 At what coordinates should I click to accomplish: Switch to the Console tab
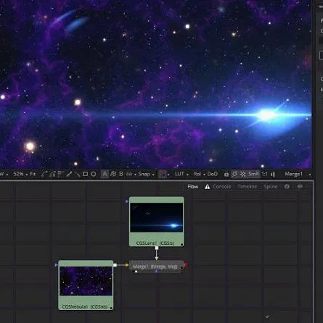click(221, 187)
